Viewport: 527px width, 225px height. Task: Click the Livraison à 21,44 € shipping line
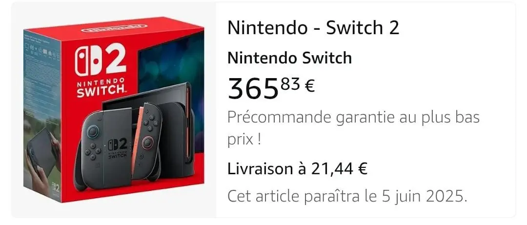point(297,169)
